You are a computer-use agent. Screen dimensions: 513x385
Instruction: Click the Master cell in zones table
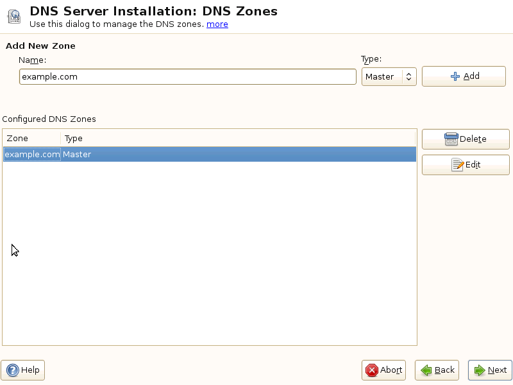point(77,155)
